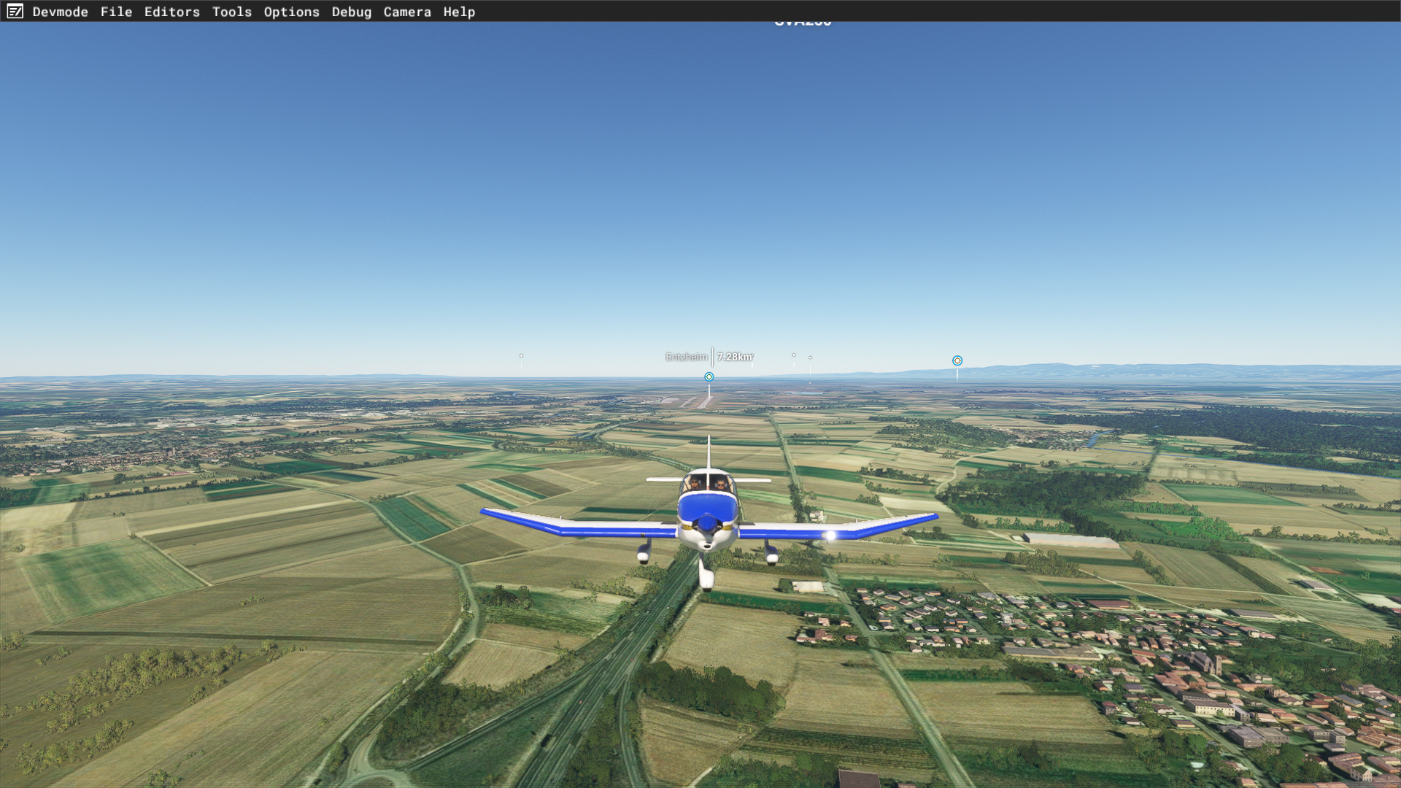
Task: Click the dash-shaped marker beside the round one
Action: pyautogui.click(x=810, y=358)
